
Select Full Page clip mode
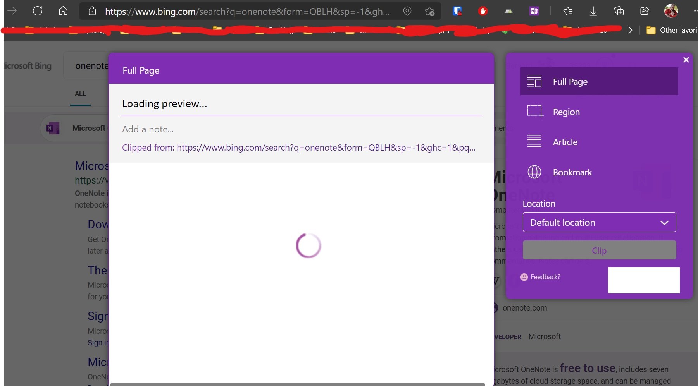pyautogui.click(x=599, y=81)
